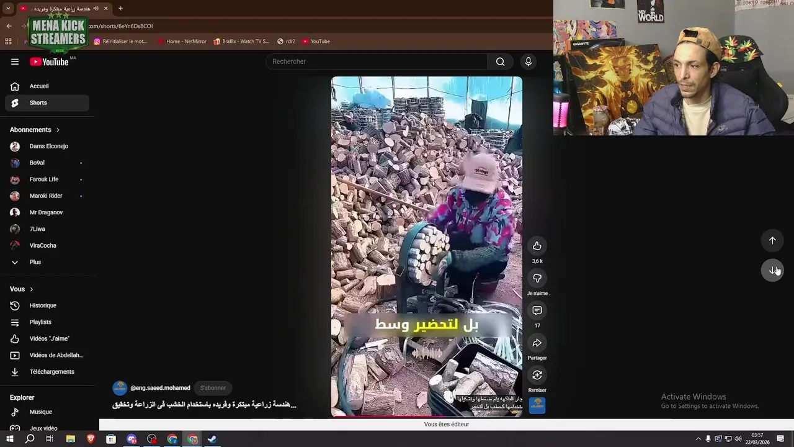
Task: Open Vidéos de Abdellah entry
Action: (47, 355)
